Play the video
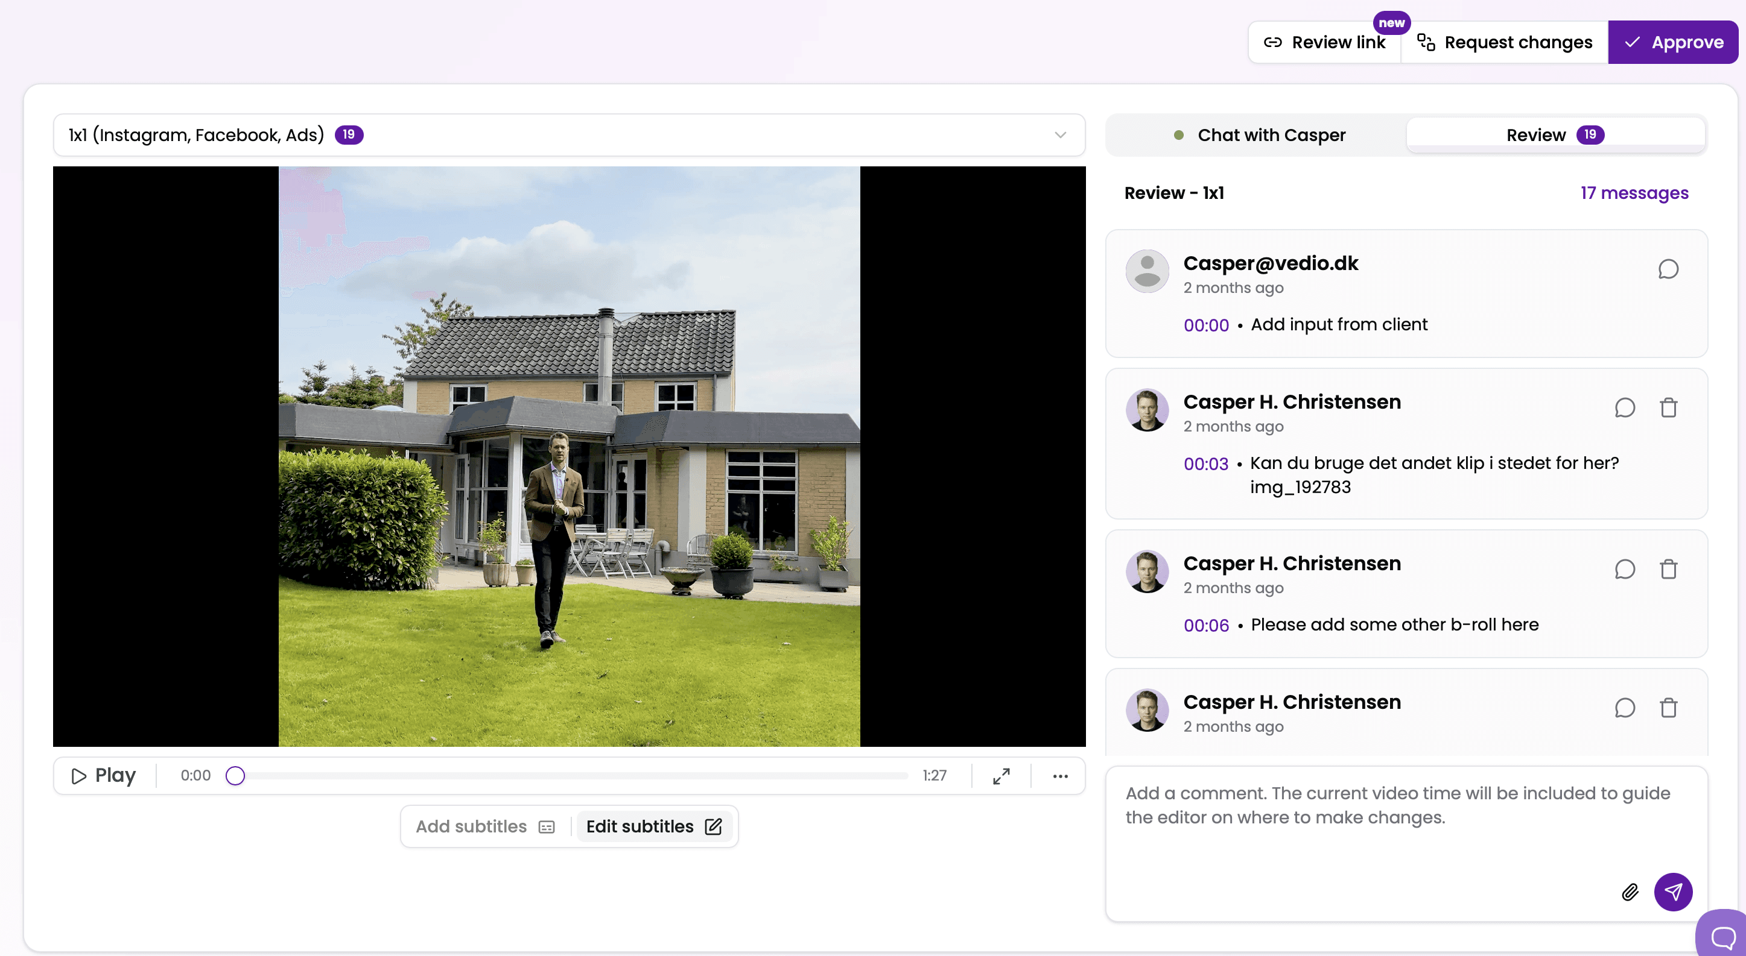The image size is (1746, 956). coord(104,776)
